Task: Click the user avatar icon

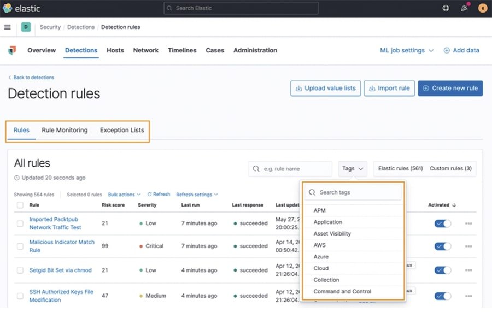Action: pyautogui.click(x=482, y=8)
